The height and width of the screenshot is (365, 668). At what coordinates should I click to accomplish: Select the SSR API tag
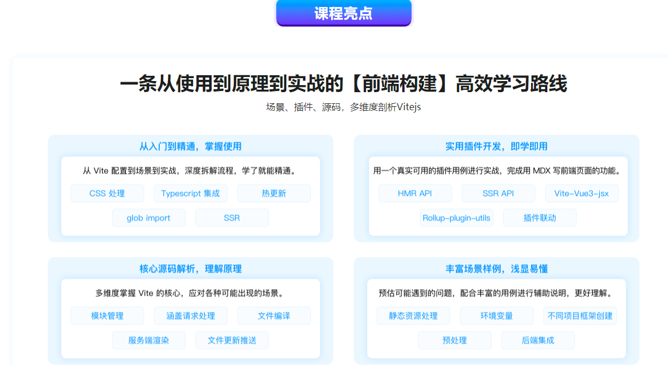[498, 193]
